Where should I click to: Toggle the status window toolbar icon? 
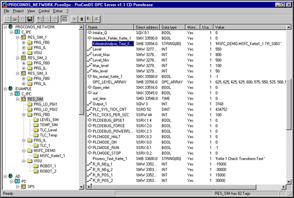pos(64,19)
